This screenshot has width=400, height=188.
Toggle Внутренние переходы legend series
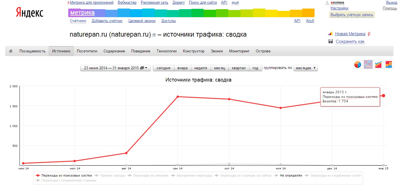[x=191, y=175]
